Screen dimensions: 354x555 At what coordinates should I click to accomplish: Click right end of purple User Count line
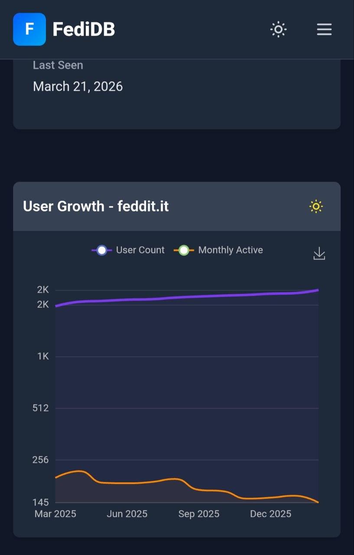tap(318, 290)
